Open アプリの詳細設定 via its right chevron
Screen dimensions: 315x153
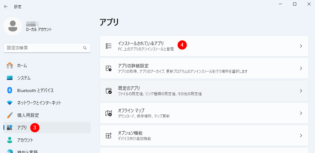(x=301, y=68)
